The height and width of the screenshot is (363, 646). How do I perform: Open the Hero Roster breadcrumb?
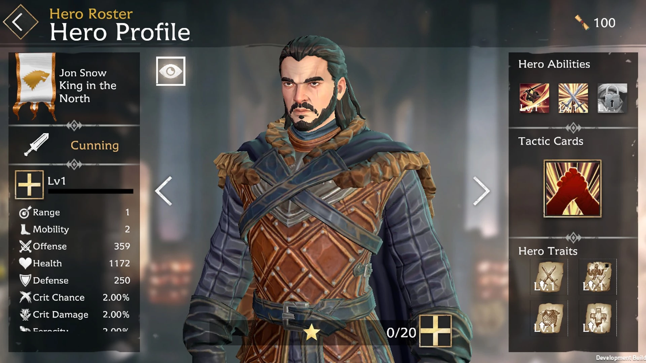(x=91, y=14)
